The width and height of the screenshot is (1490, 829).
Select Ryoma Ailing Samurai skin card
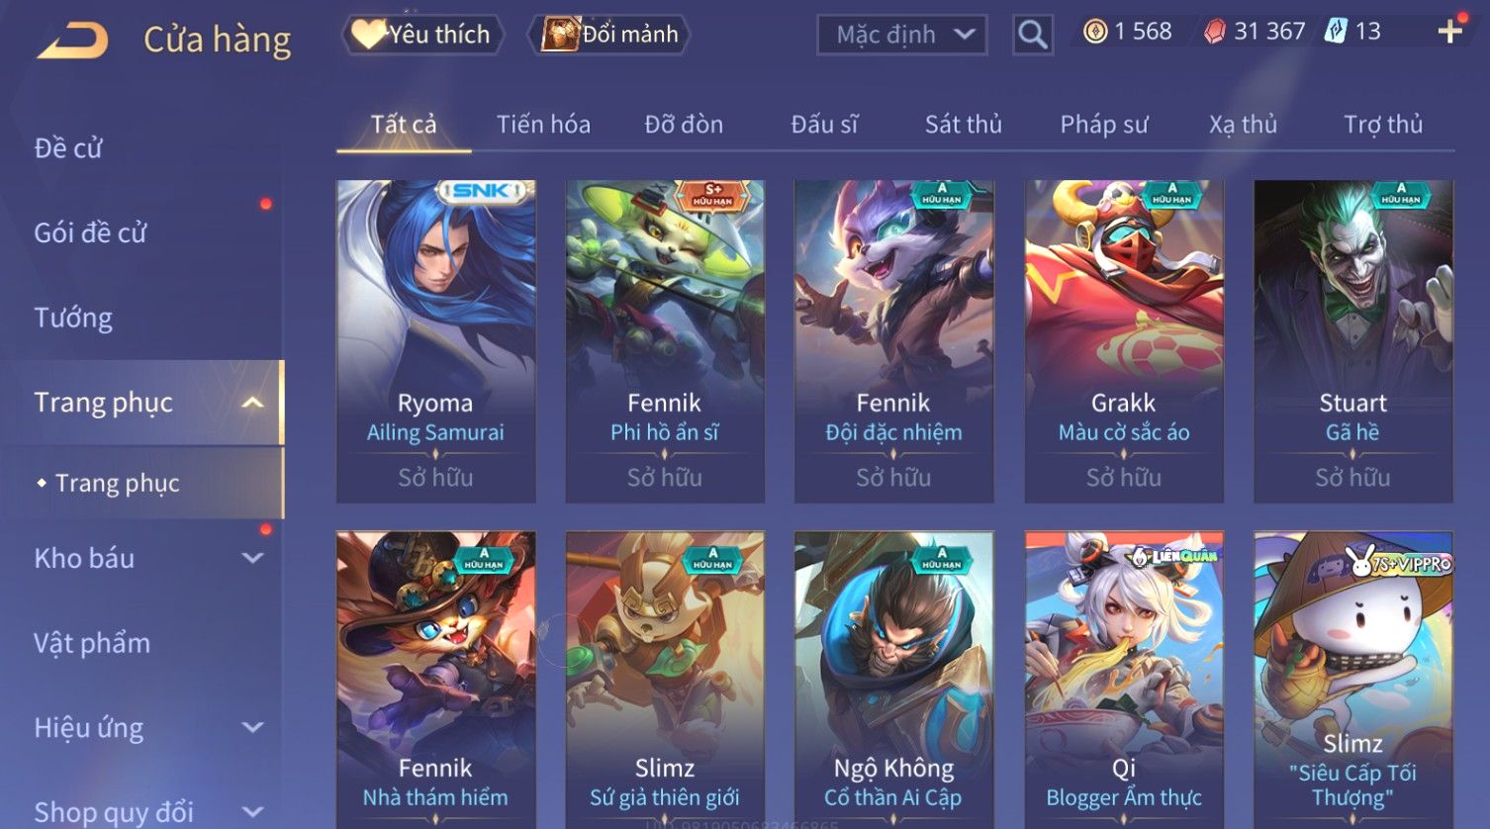pyautogui.click(x=435, y=341)
